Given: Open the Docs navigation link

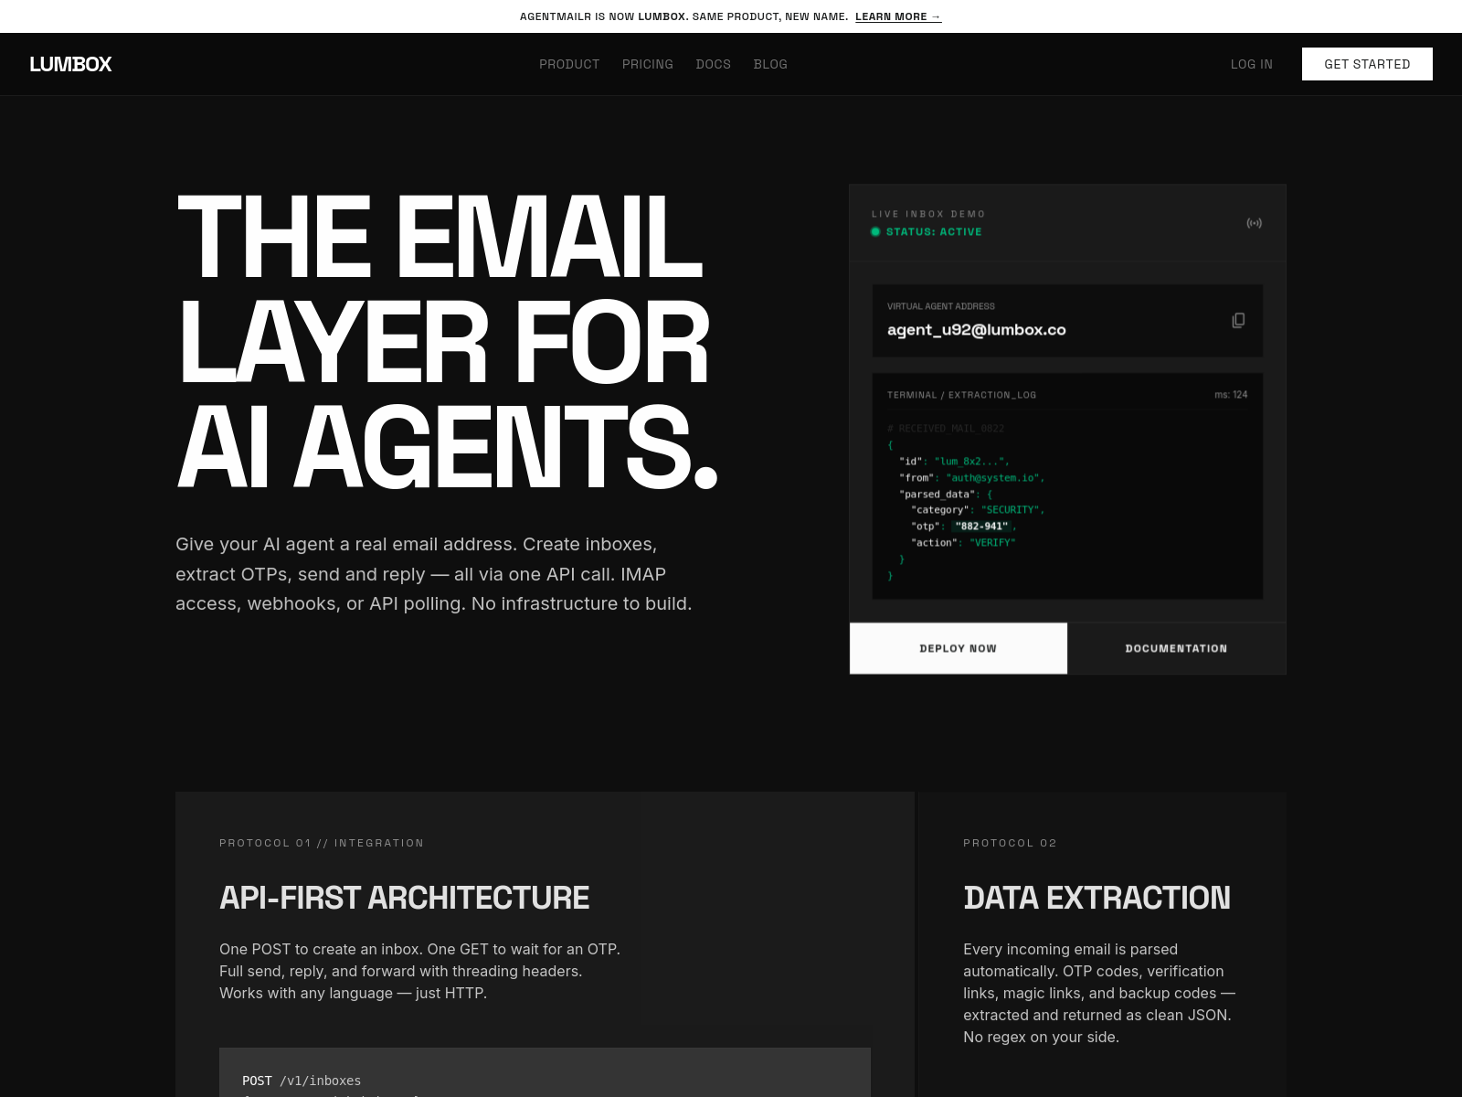Looking at the screenshot, I should point(713,64).
